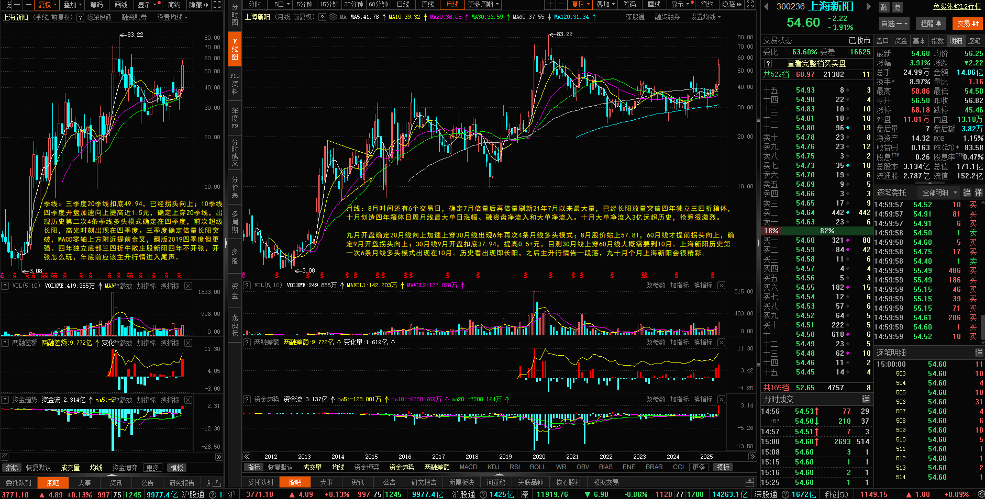Open 研究报告 tab in right bottom bar
This screenshot has width=985, height=499.
point(423,482)
